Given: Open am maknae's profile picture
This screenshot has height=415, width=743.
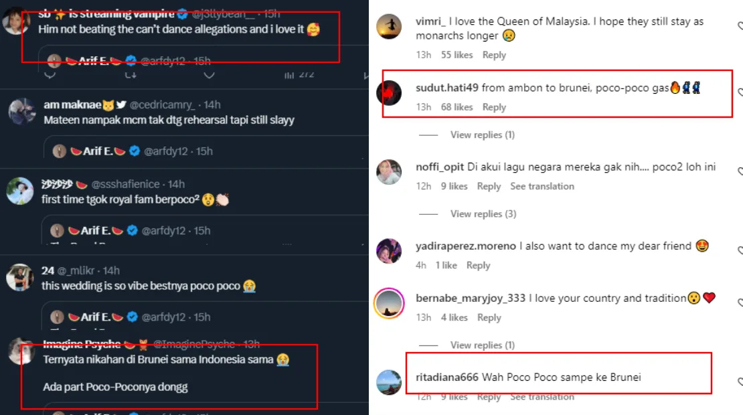Looking at the screenshot, I should (21, 111).
